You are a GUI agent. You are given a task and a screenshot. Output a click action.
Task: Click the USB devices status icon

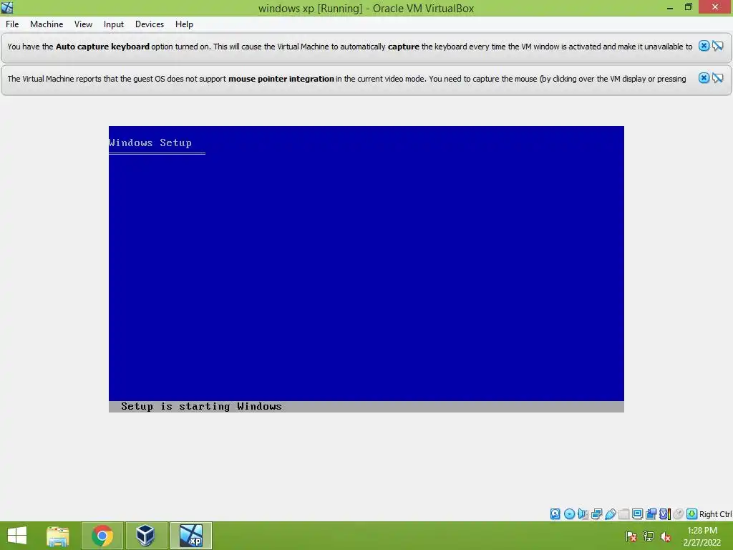(x=611, y=514)
